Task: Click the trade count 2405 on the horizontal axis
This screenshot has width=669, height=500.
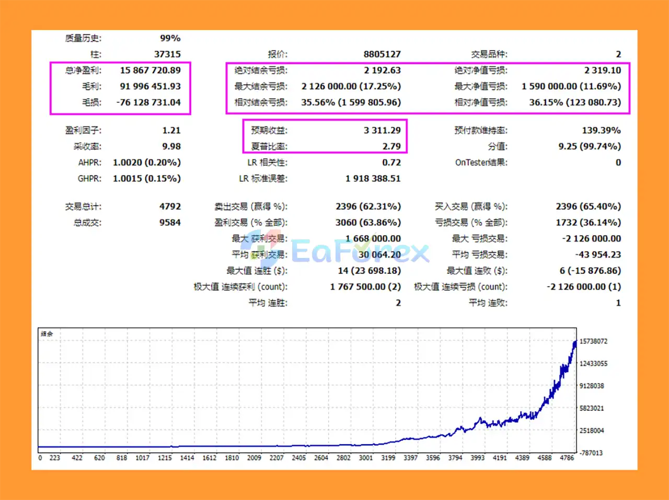Action: 298,458
